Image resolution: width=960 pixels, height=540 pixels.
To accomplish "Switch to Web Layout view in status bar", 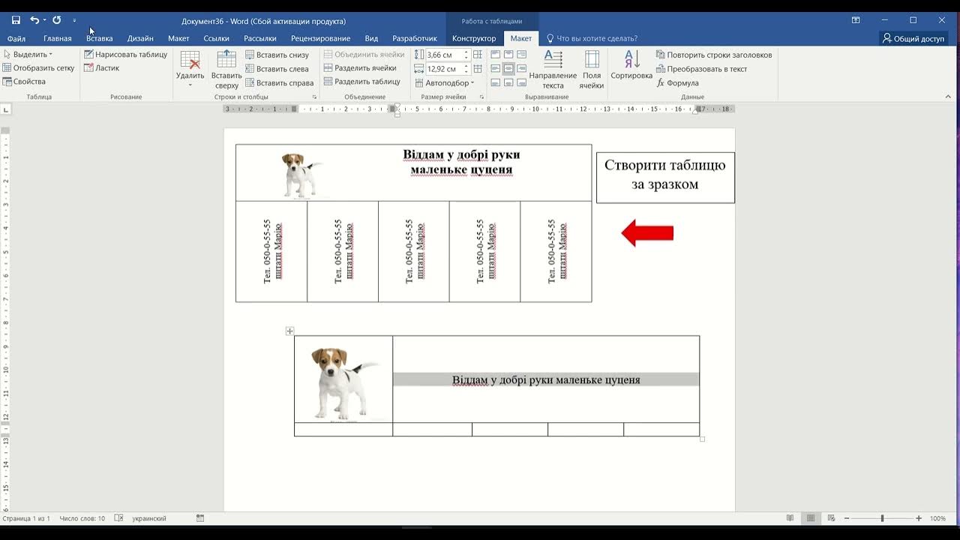I will [830, 518].
